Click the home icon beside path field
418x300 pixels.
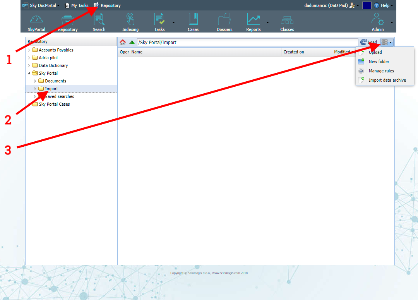click(123, 42)
